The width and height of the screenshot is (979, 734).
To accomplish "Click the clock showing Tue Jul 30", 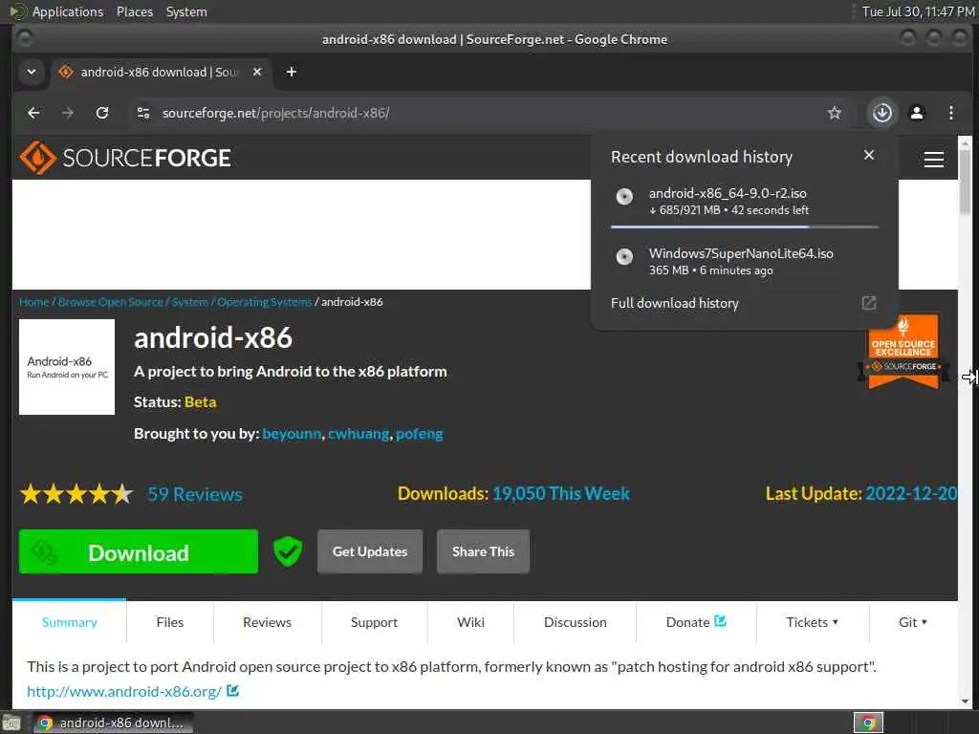I will click(919, 11).
